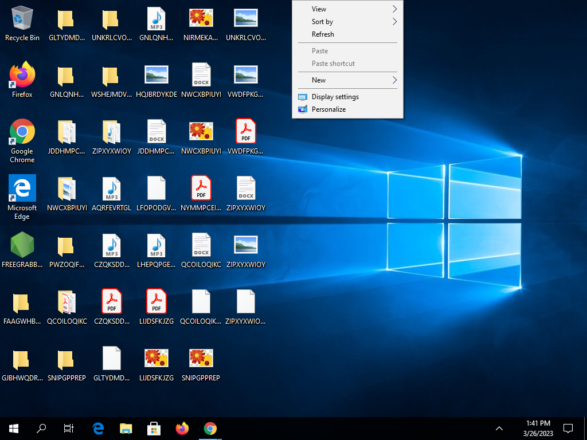Open the clock showing 1:41 PM
The width and height of the screenshot is (587, 440).
[x=538, y=428]
